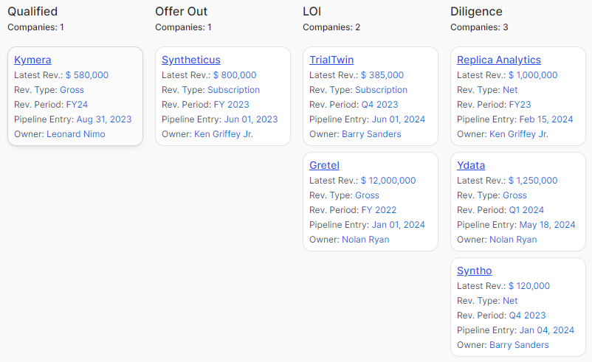Click TrialTwin Rev. Period Q4 2023
Viewport: 592px width, 362px height.
380,105
